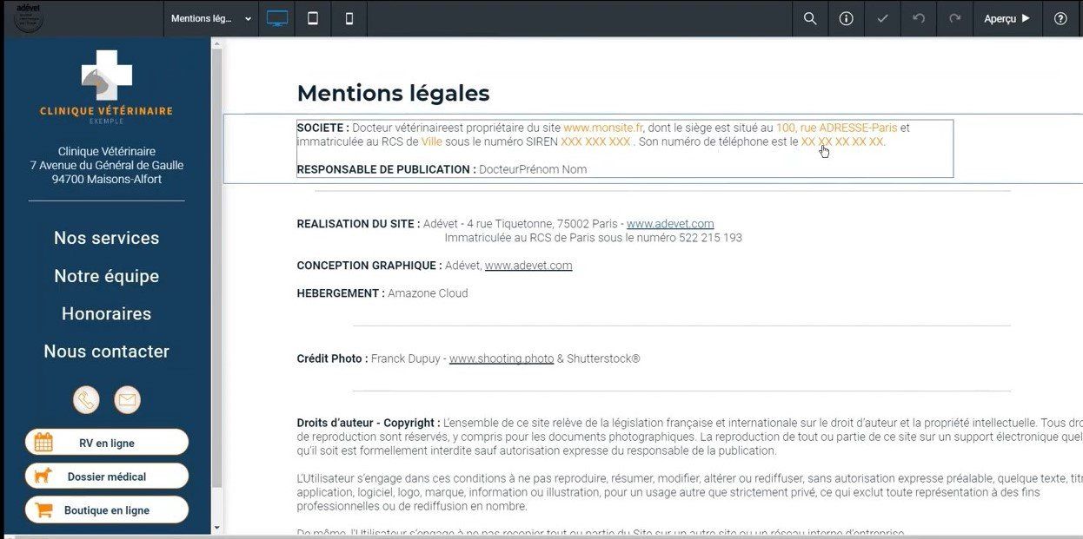Click the sidebar scrollbar down arrow

[x=217, y=527]
